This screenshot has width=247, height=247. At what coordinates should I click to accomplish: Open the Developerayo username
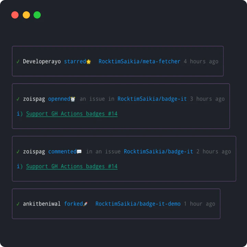pyautogui.click(x=42, y=62)
